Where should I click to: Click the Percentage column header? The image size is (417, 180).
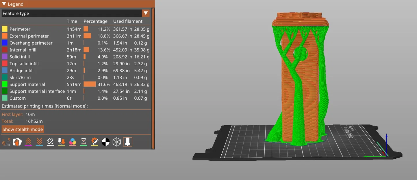95,21
